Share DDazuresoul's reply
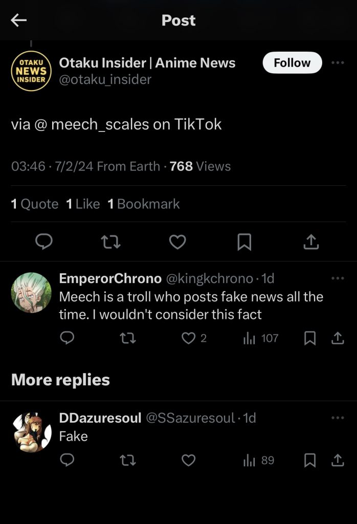 pyautogui.click(x=338, y=461)
